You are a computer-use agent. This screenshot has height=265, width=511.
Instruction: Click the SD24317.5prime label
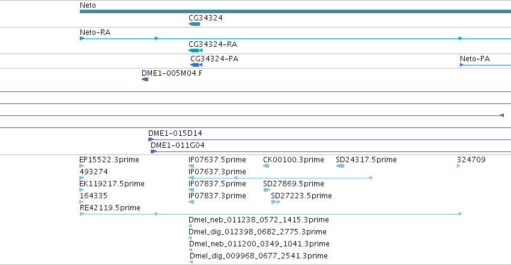[366, 160]
